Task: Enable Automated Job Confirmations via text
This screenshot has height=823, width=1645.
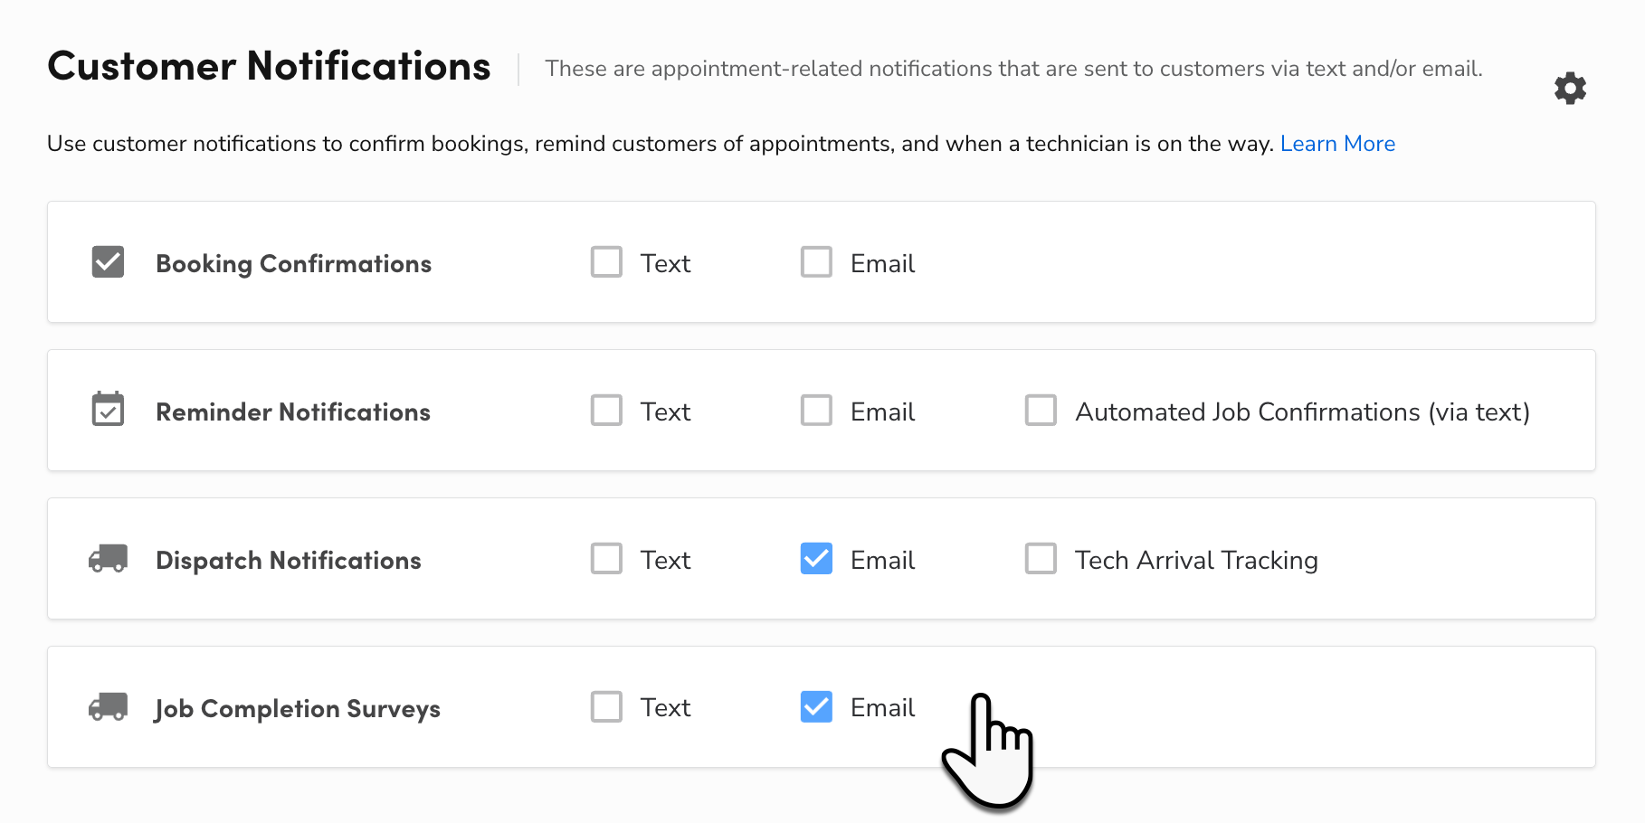Action: [1041, 410]
